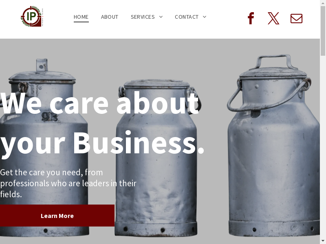Click the vertical scrollbar thumb
This screenshot has height=244, width=326.
point(323,31)
